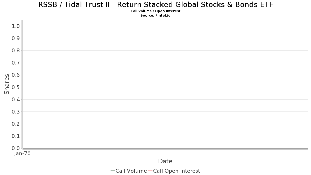The image size is (311, 175).
Task: Click the Call Volume legend entry
Action: coord(129,171)
